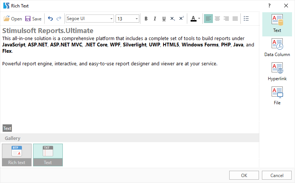Click the Save button in the toolbar
295x183 pixels.
click(33, 19)
